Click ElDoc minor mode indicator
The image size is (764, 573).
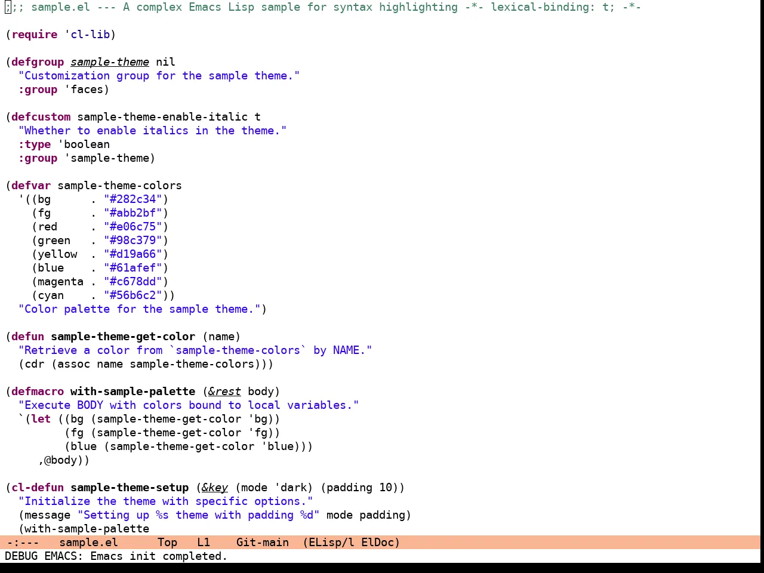[378, 543]
